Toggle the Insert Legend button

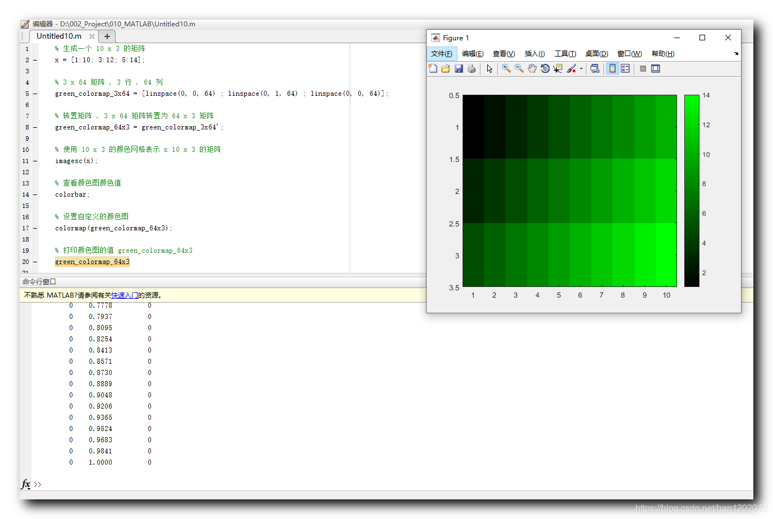(x=625, y=68)
